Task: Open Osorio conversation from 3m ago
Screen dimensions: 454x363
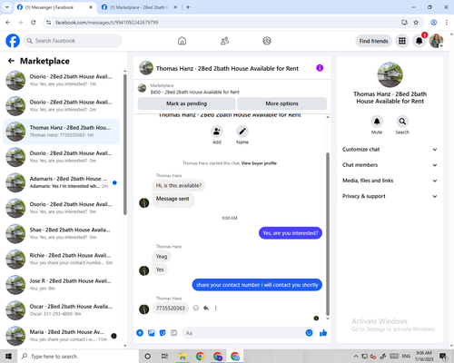Action: 62,157
